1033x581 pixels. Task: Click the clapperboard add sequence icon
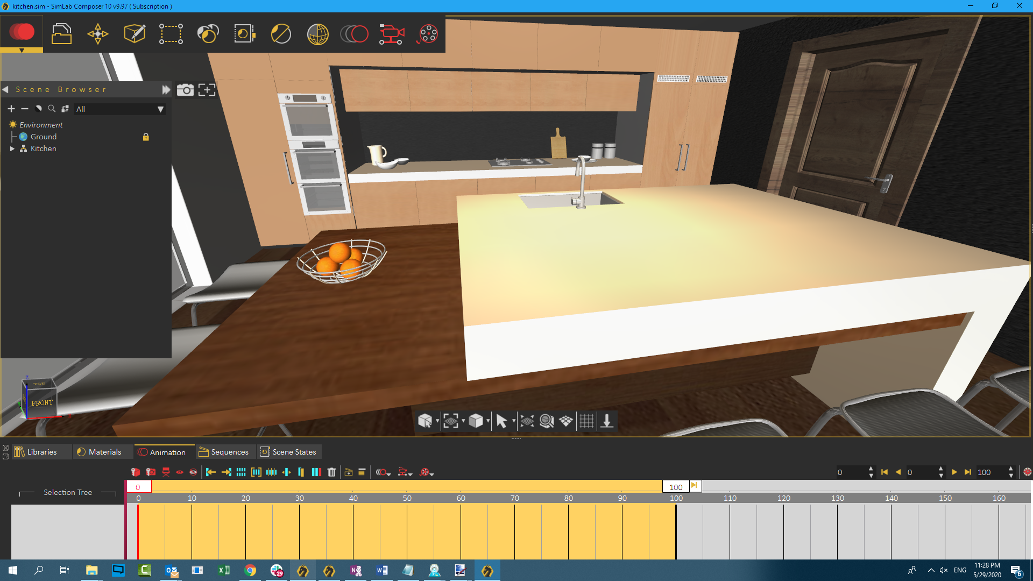tap(349, 472)
